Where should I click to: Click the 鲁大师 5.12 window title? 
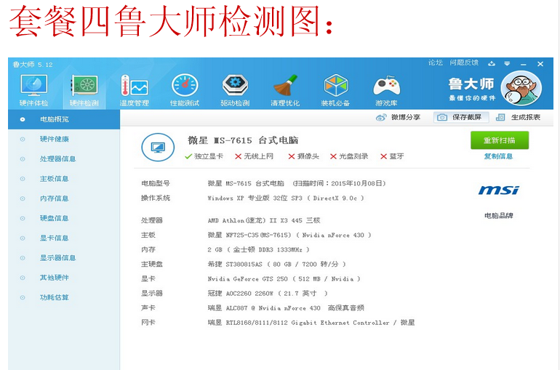(x=33, y=65)
